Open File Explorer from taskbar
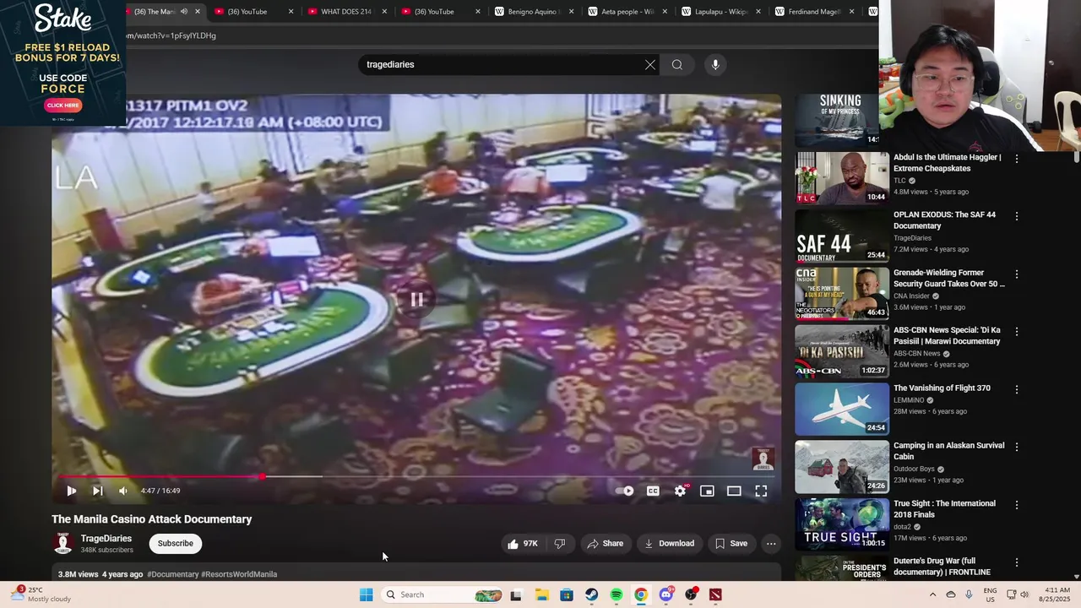Viewport: 1081px width, 608px height. click(x=541, y=594)
